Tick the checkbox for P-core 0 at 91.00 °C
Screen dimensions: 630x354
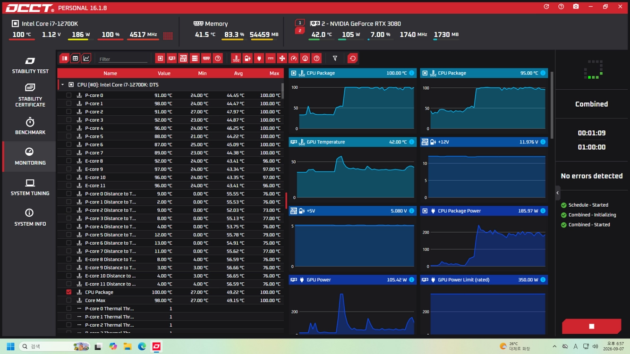pos(69,95)
